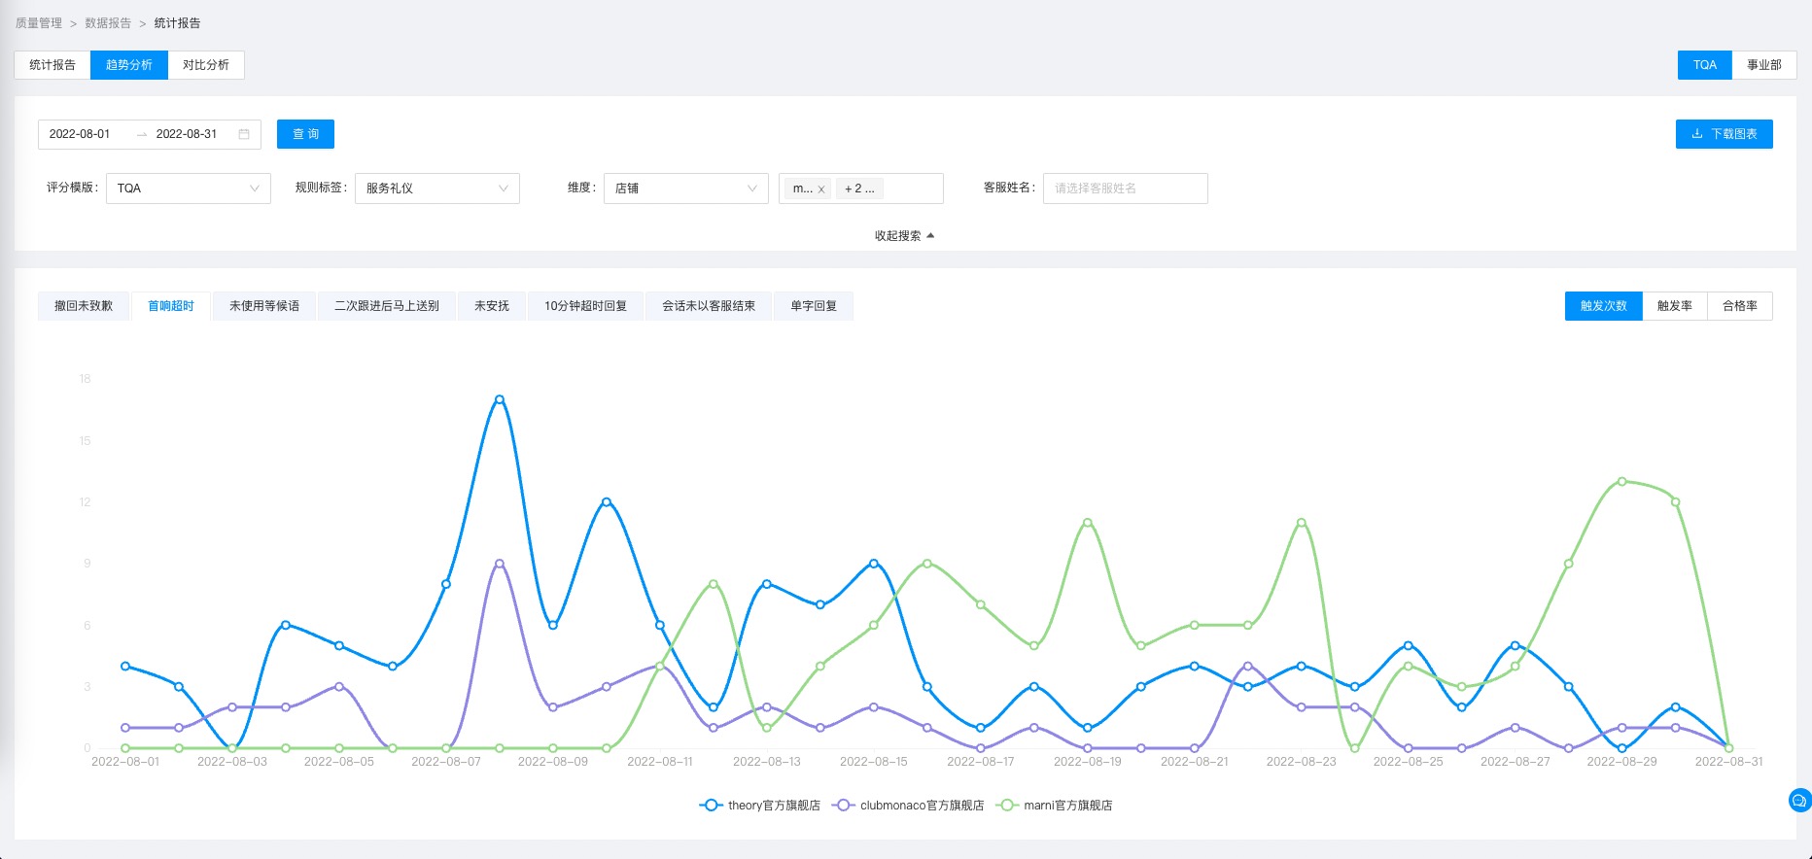Open the 评分模版 TQA dropdown
This screenshot has width=1812, height=859.
(x=189, y=189)
